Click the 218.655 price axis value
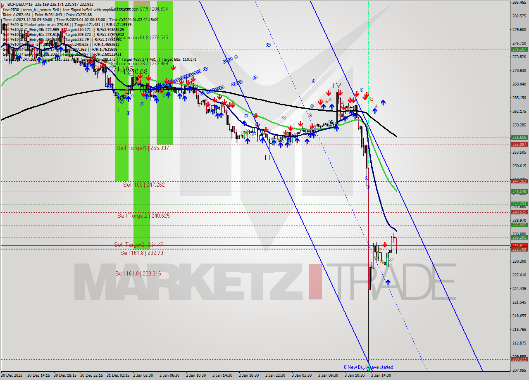 pyautogui.click(x=519, y=316)
